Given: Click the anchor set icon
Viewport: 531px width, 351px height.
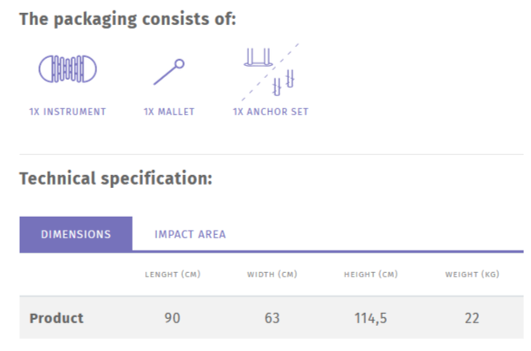Looking at the screenshot, I should pos(271,69).
